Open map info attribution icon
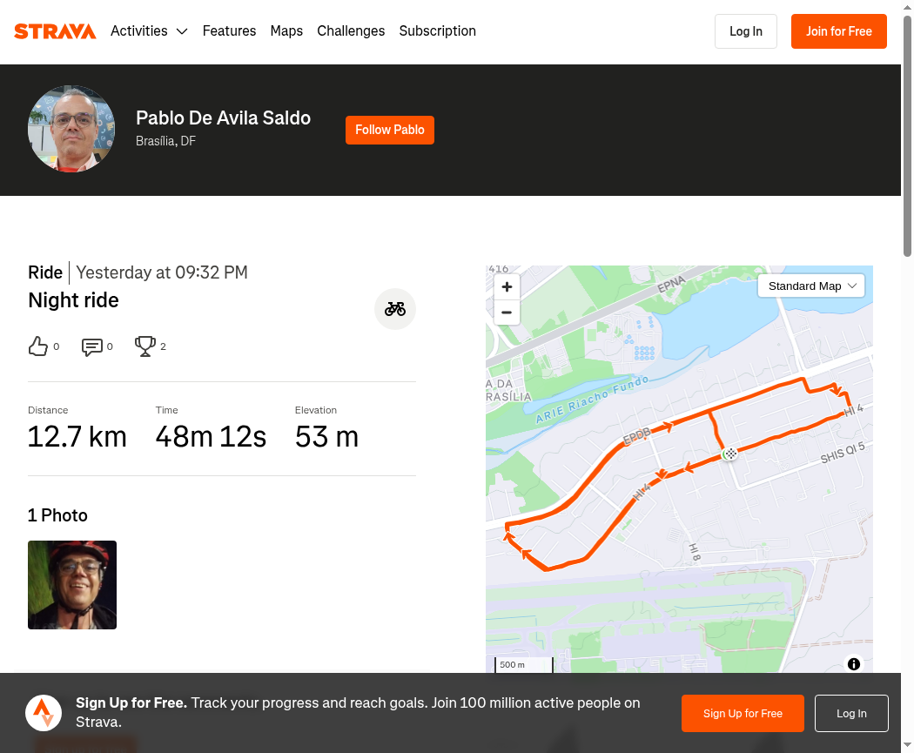The height and width of the screenshot is (753, 914). [x=853, y=664]
